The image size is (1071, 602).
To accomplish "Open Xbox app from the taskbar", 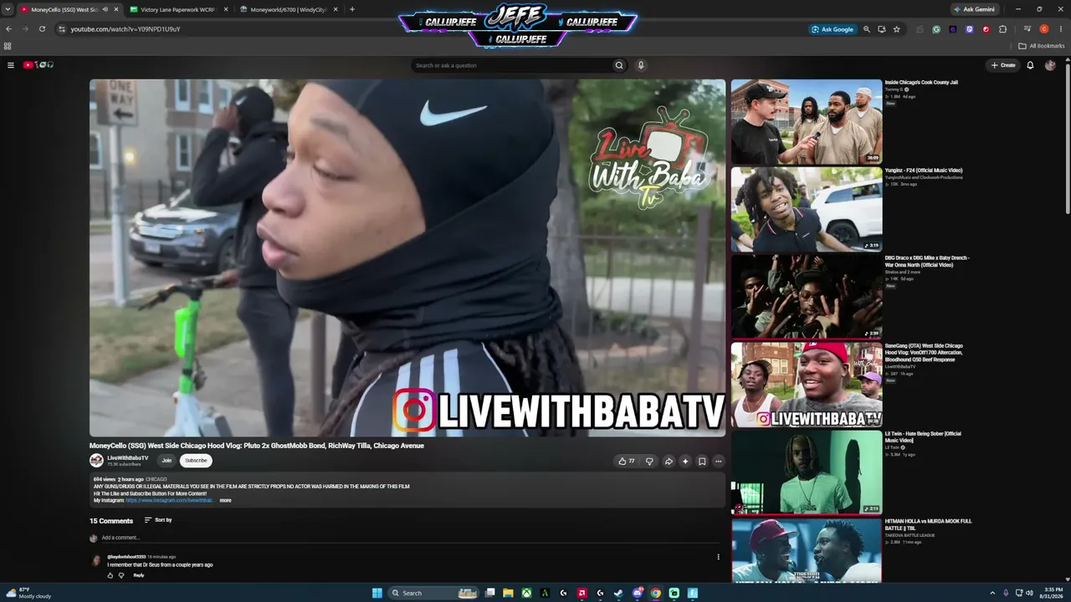I will (526, 594).
